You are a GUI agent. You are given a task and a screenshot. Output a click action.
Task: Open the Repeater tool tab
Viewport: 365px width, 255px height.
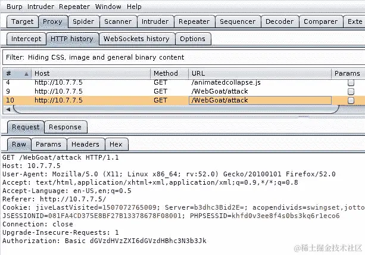[194, 21]
